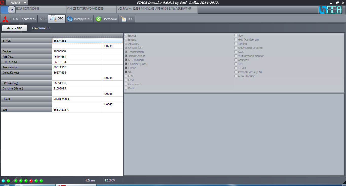Switch to the Двигатель tab

click(29, 19)
